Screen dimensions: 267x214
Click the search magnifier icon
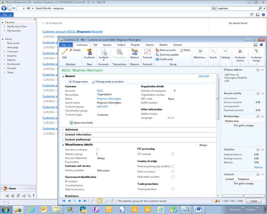click(x=260, y=8)
